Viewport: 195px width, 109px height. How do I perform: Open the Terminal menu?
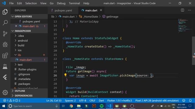(74, 3)
